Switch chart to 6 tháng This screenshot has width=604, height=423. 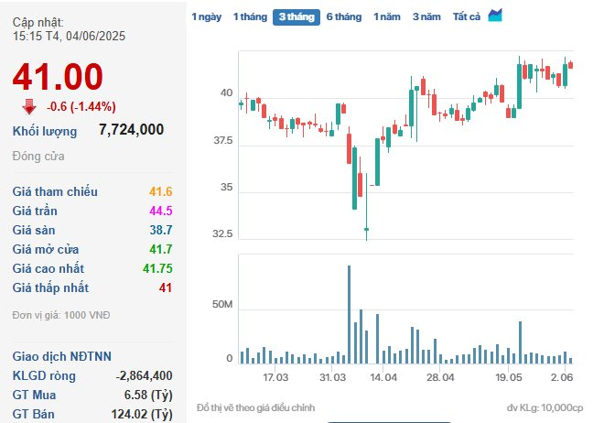tap(344, 16)
